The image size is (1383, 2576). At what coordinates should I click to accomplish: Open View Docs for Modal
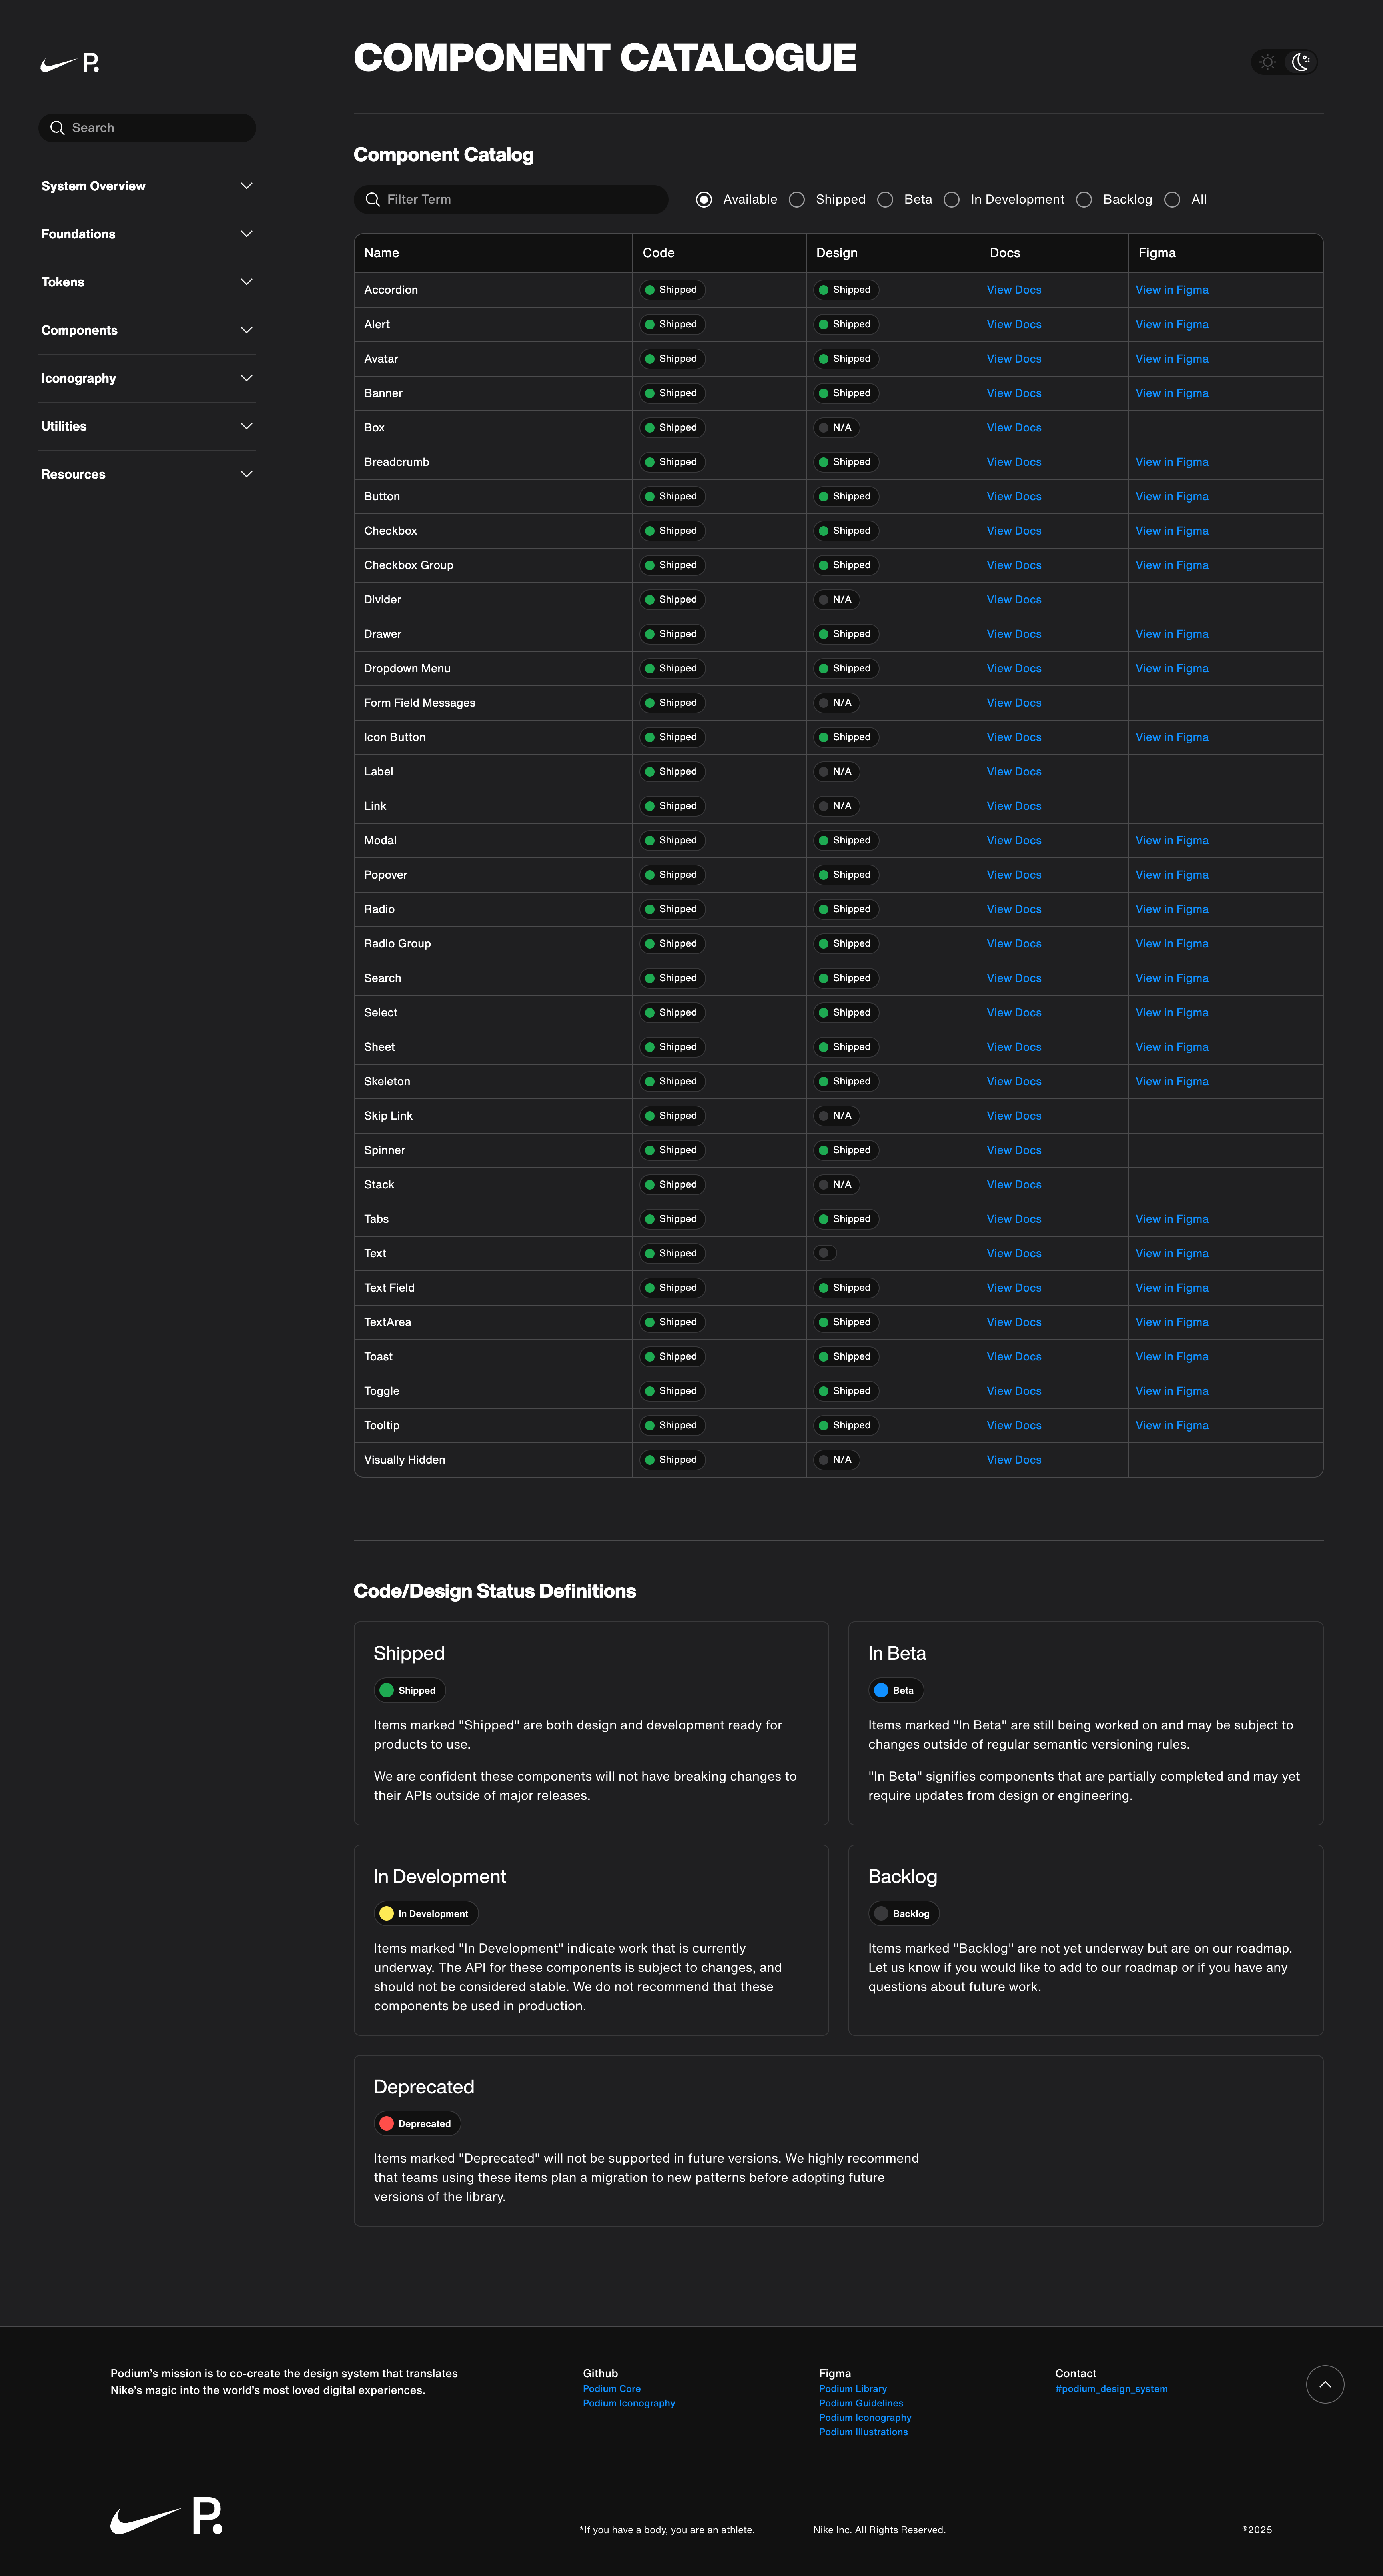1014,841
